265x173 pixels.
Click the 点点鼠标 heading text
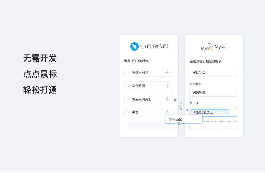click(40, 74)
